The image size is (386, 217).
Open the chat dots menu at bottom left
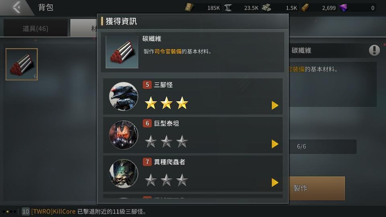9,211
